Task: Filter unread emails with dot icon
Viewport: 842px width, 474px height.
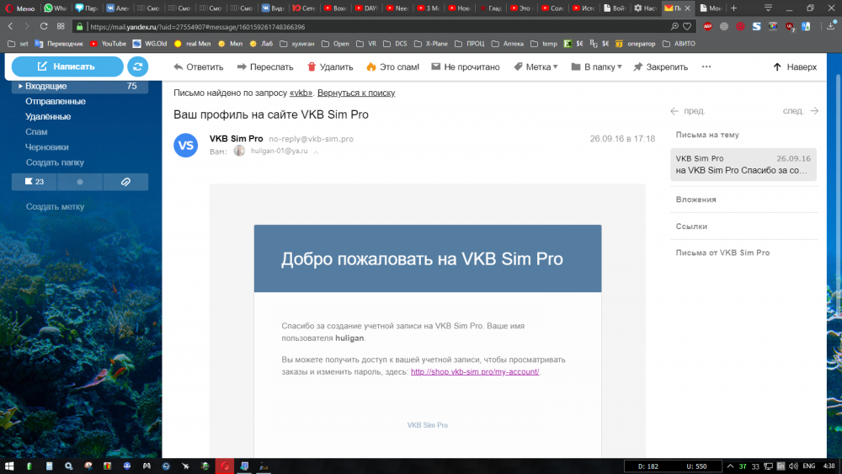Action: [80, 182]
